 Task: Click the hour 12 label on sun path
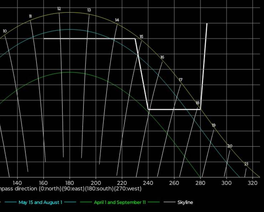pos(59,9)
